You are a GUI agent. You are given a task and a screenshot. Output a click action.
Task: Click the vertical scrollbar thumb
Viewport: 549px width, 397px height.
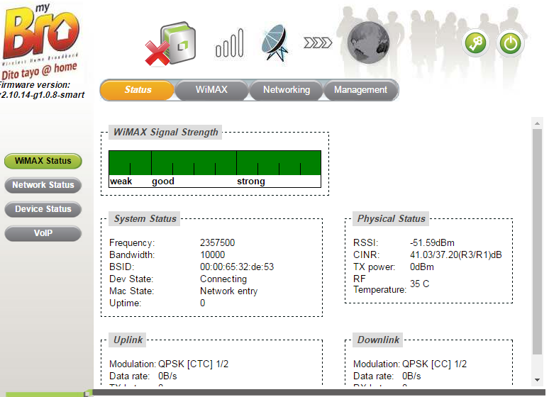[x=537, y=242]
